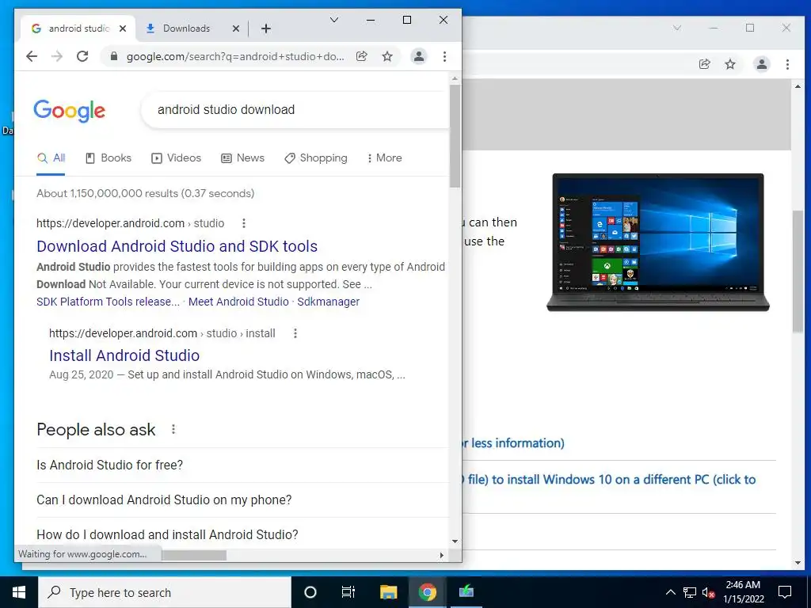Profile avatar in the background Chrome window
811x608 pixels.
[762, 64]
